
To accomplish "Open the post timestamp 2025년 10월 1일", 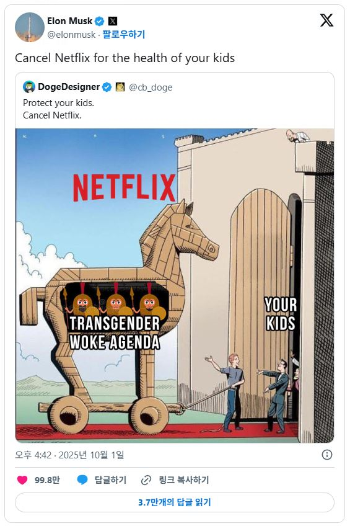I will pyautogui.click(x=92, y=455).
